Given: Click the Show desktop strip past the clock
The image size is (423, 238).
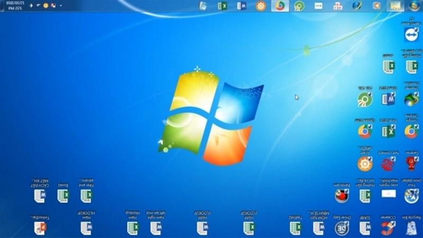Looking at the screenshot, I should click(2, 6).
